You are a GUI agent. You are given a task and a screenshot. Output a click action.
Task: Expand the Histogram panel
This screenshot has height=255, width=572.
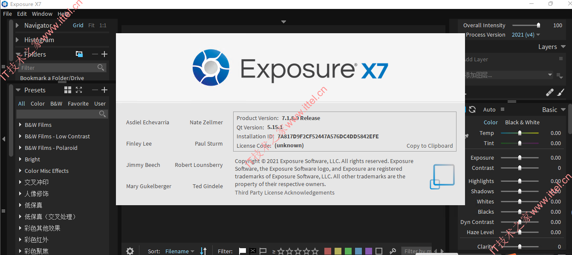[x=17, y=40]
